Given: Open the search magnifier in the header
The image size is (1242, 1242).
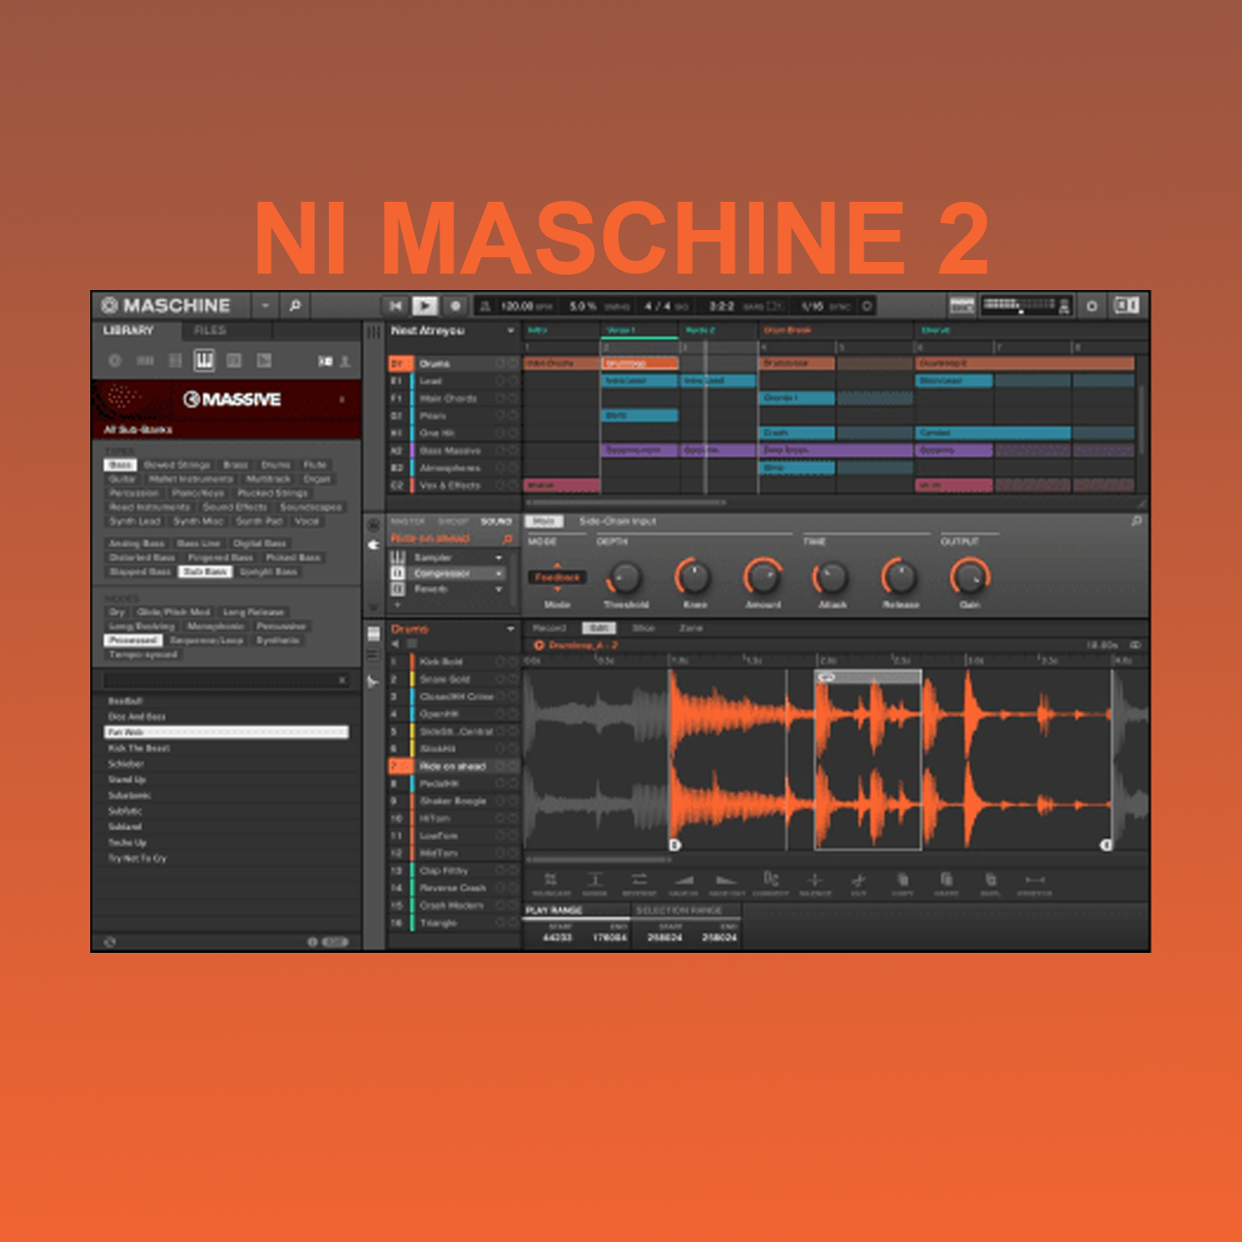Looking at the screenshot, I should point(295,306).
